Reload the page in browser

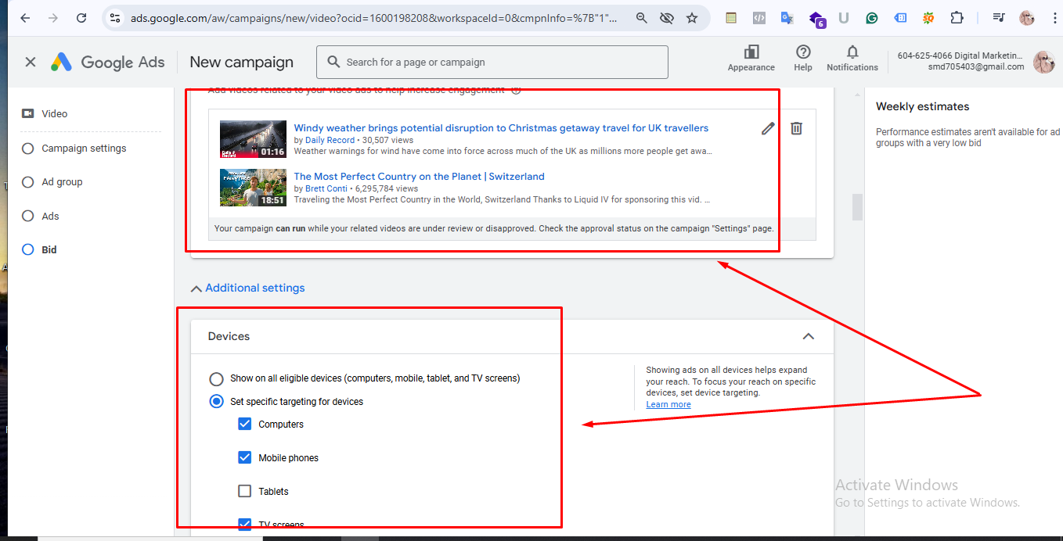pos(81,18)
